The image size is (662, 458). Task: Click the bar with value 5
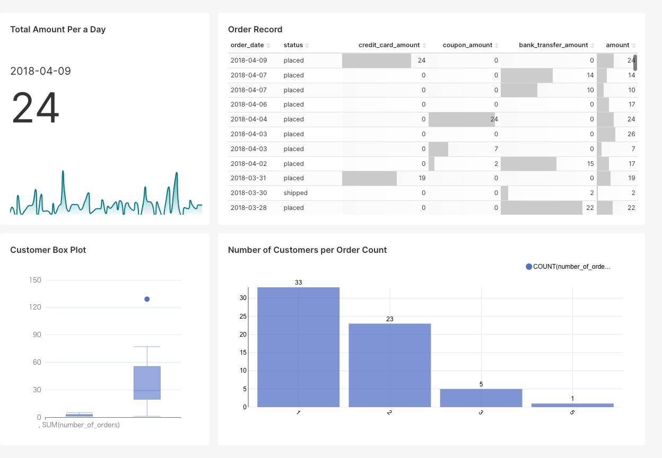coord(481,398)
